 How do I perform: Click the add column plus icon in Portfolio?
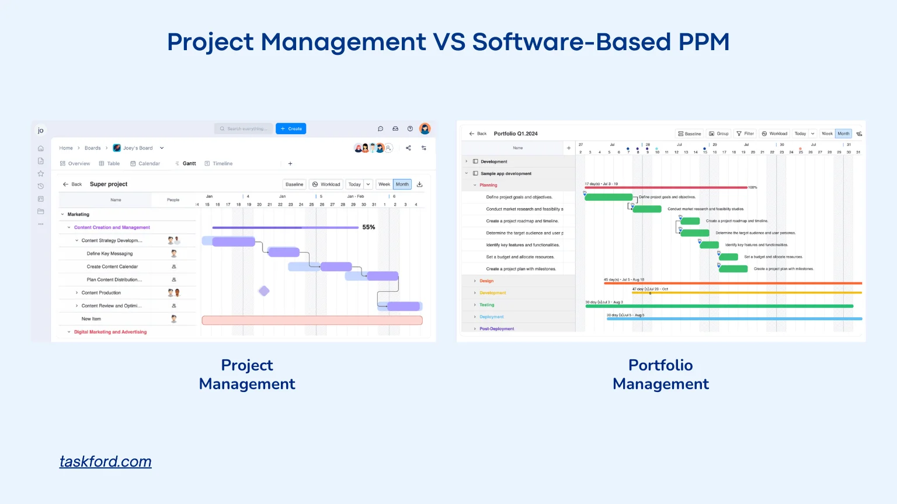(x=569, y=148)
